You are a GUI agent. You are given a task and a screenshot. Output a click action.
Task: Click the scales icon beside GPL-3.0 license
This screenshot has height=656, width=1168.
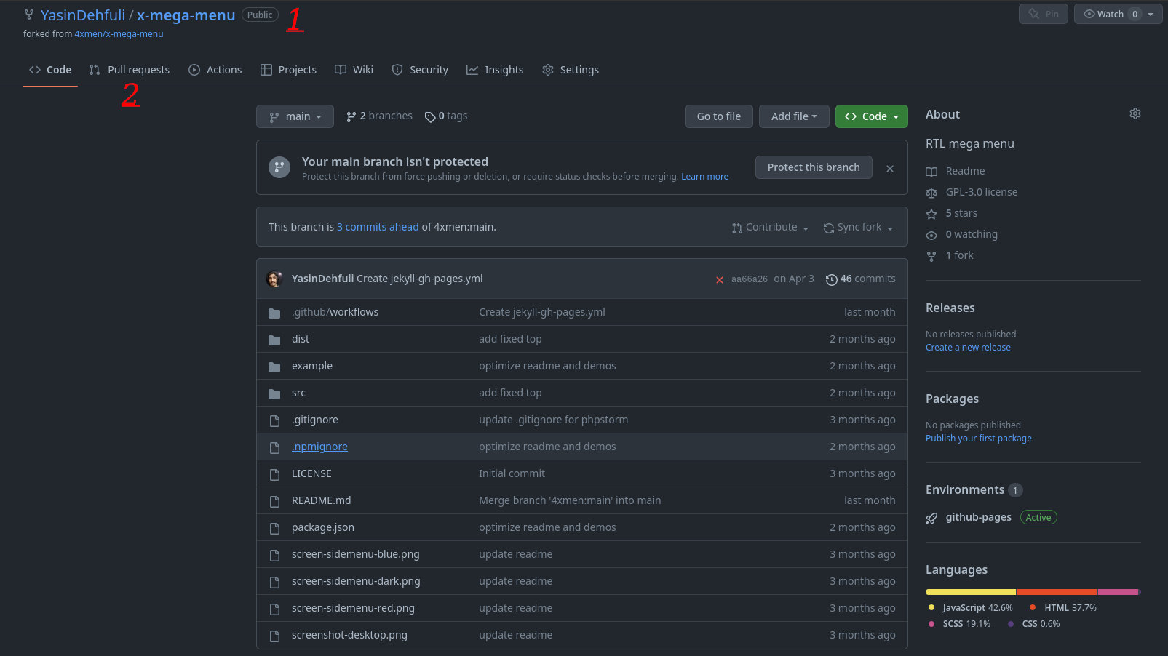tap(931, 193)
